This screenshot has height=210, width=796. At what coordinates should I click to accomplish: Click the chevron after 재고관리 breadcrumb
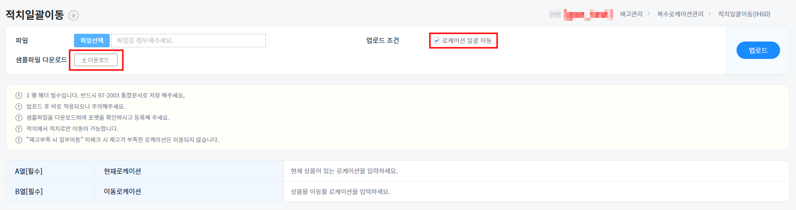coord(649,14)
